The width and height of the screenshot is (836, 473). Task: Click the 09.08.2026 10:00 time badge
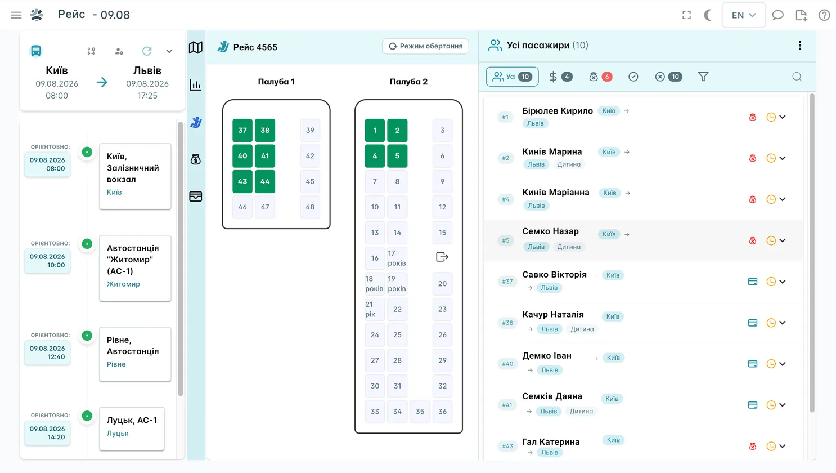pyautogui.click(x=47, y=261)
